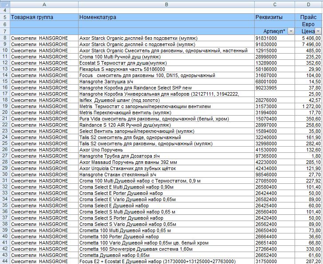323x264 pixels.
Task: Open the Цена column filter dropdown
Action: [318, 31]
